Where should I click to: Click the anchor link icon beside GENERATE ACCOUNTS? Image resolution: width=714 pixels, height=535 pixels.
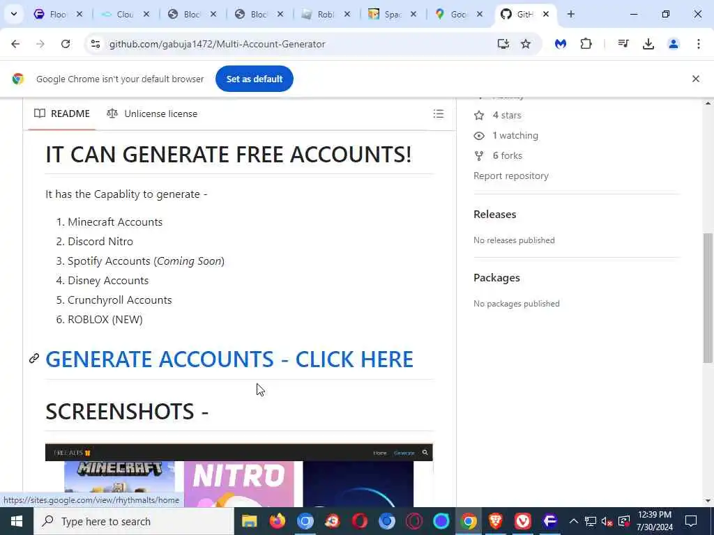click(x=34, y=359)
